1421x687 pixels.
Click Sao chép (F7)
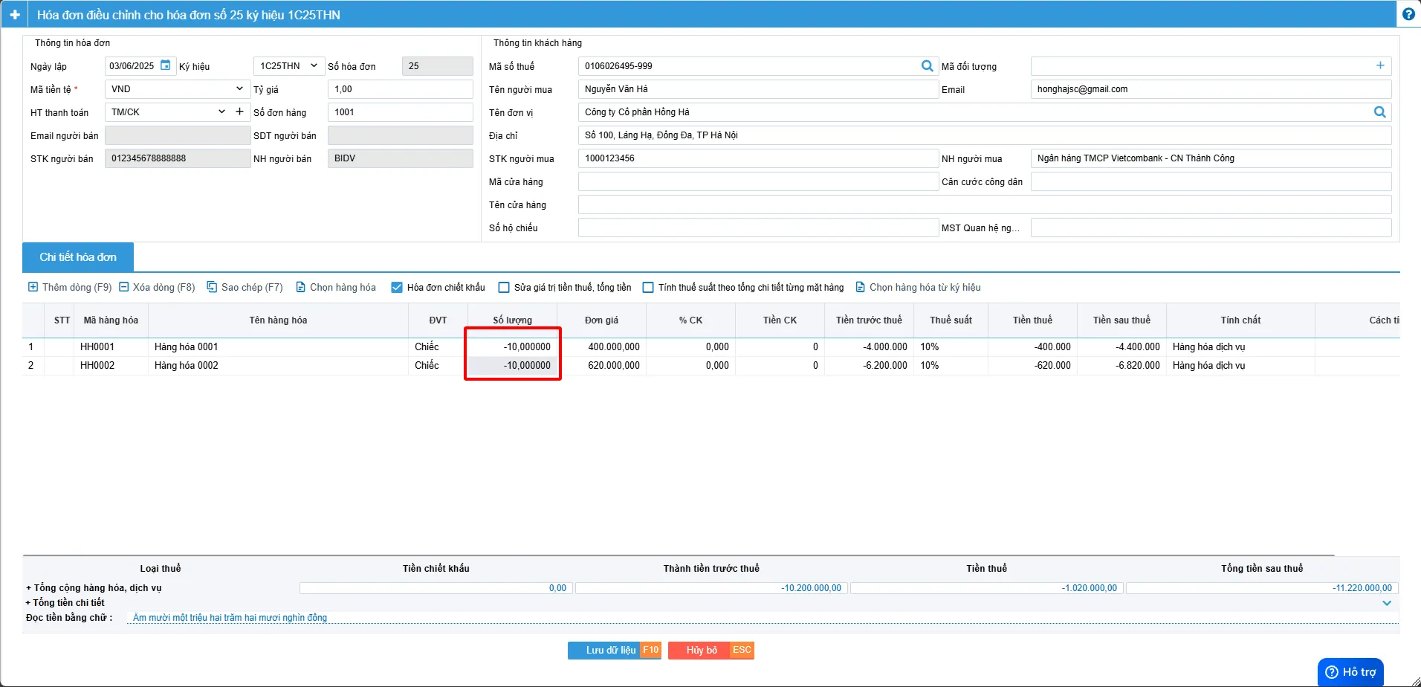245,287
